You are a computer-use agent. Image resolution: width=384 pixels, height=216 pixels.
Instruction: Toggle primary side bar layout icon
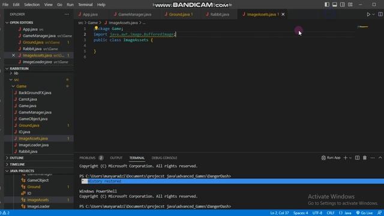326,4
